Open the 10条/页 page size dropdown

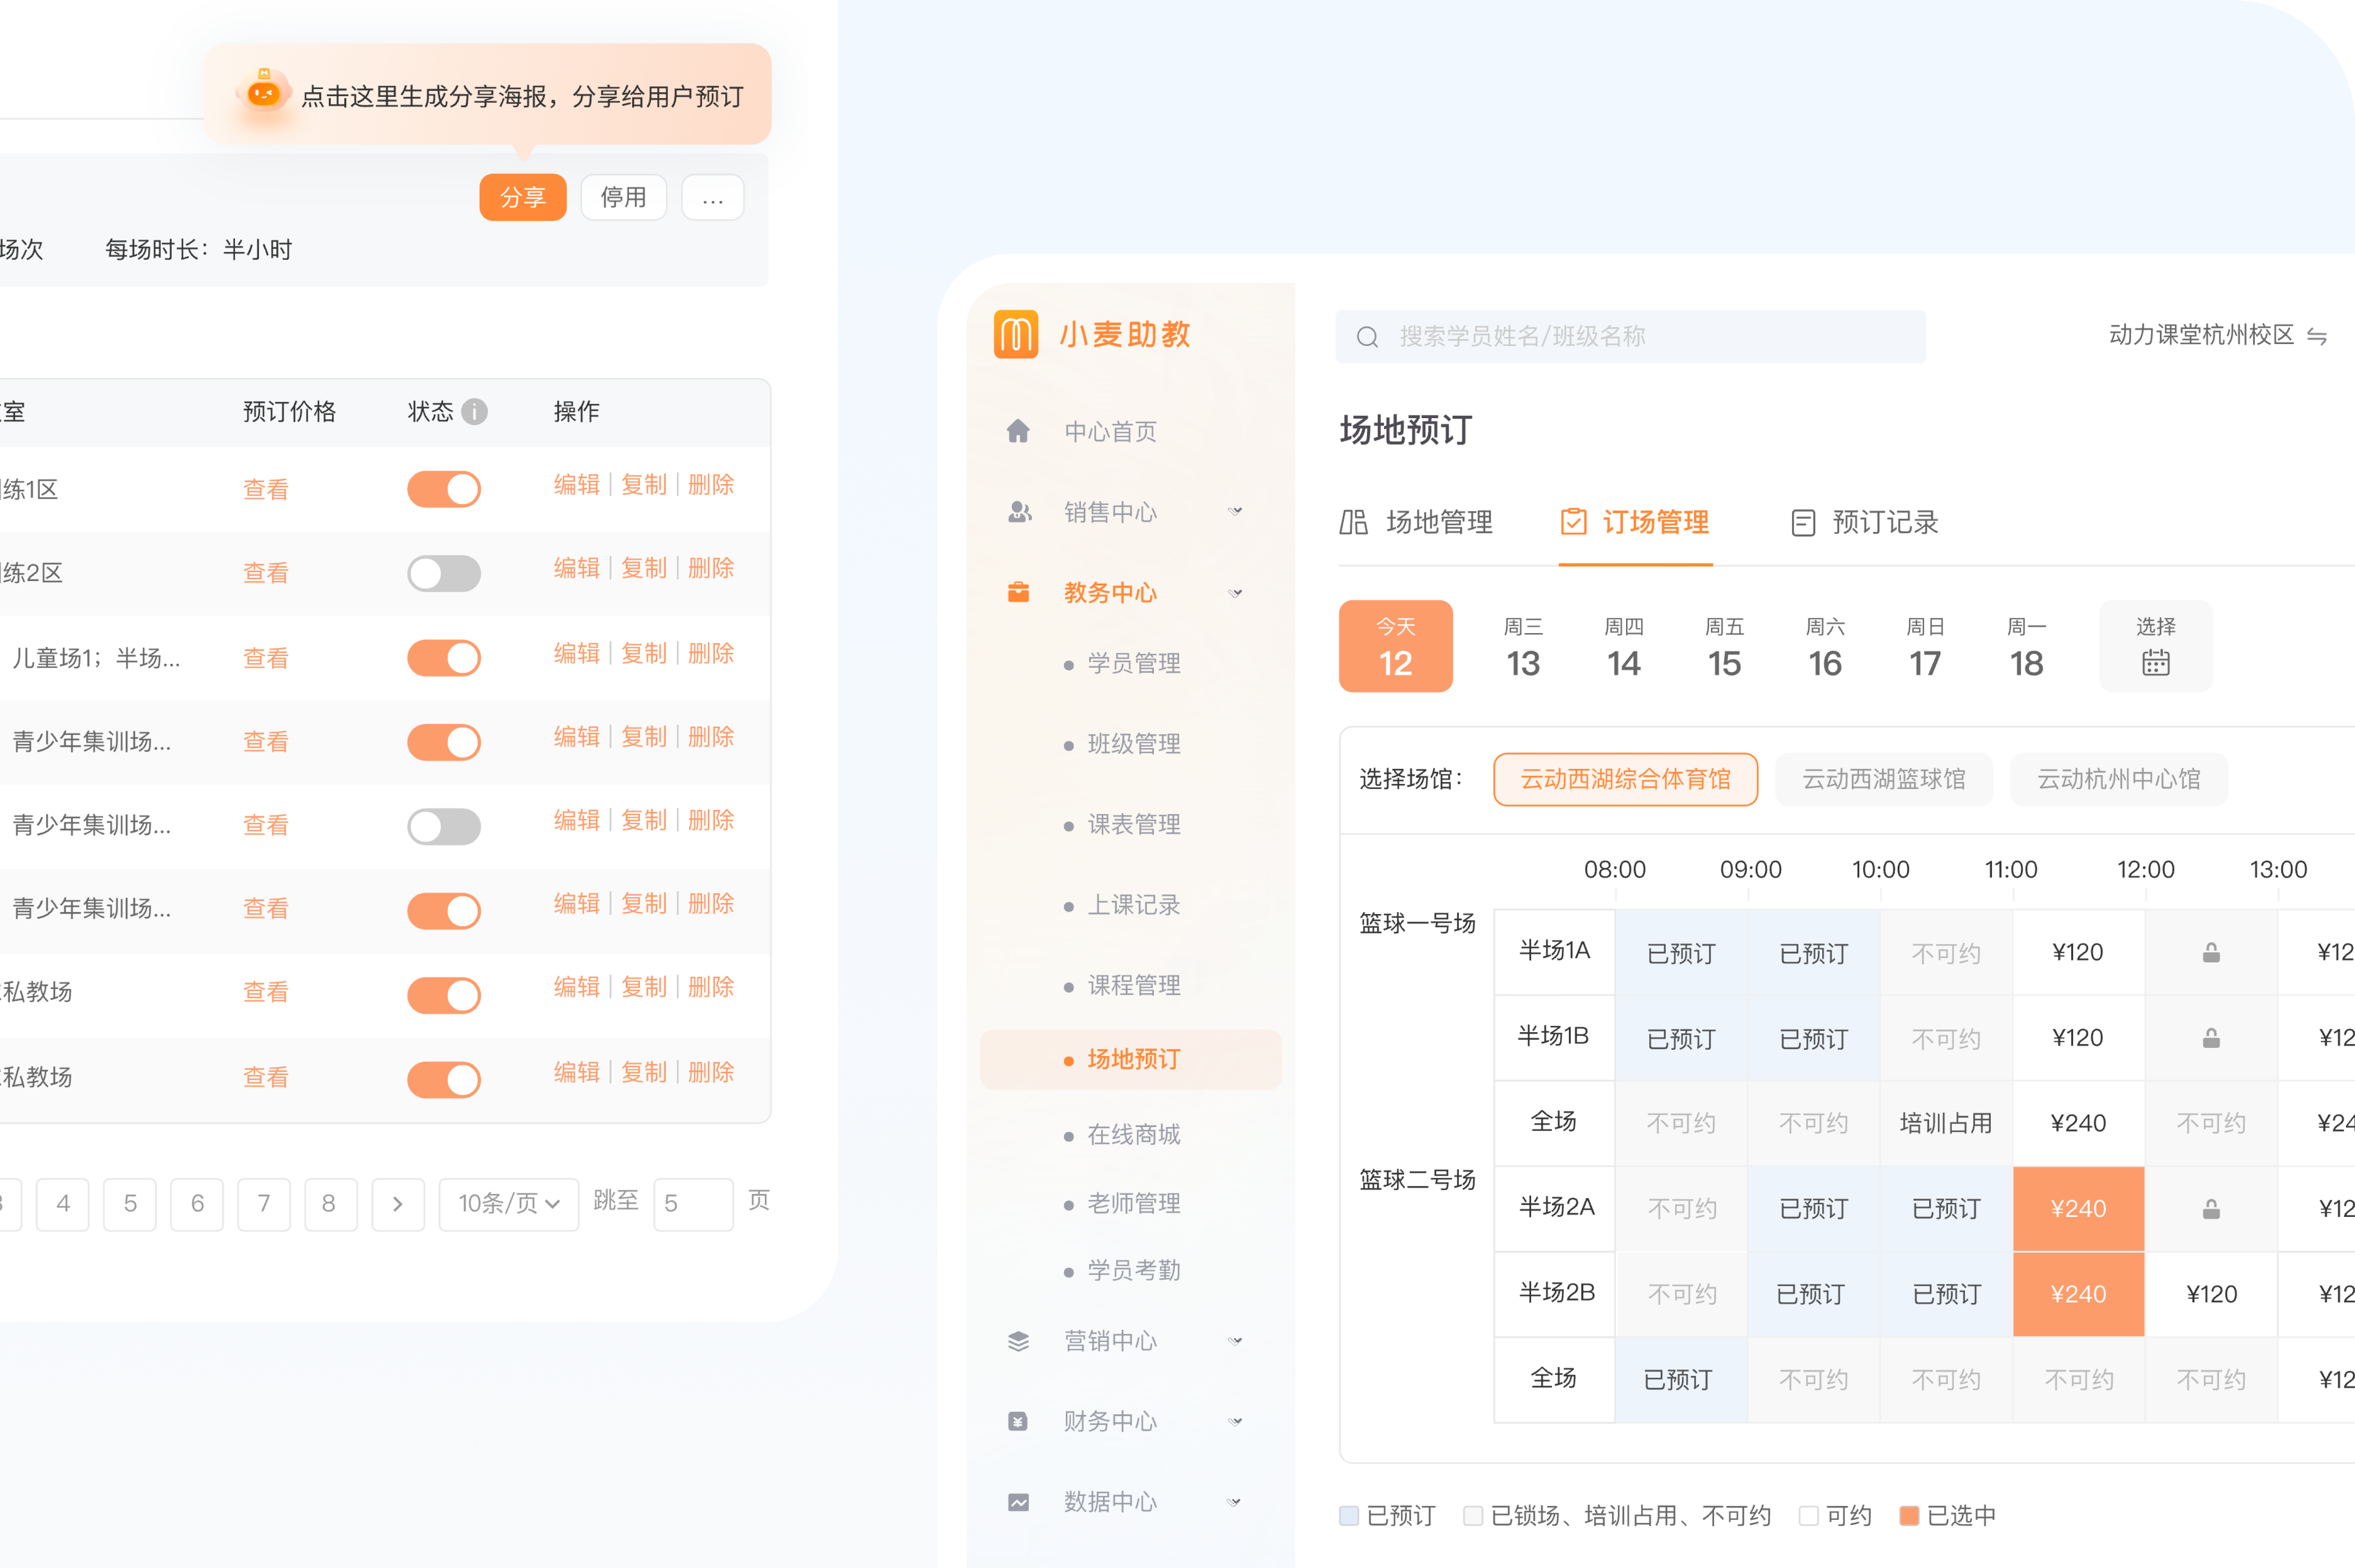508,1204
